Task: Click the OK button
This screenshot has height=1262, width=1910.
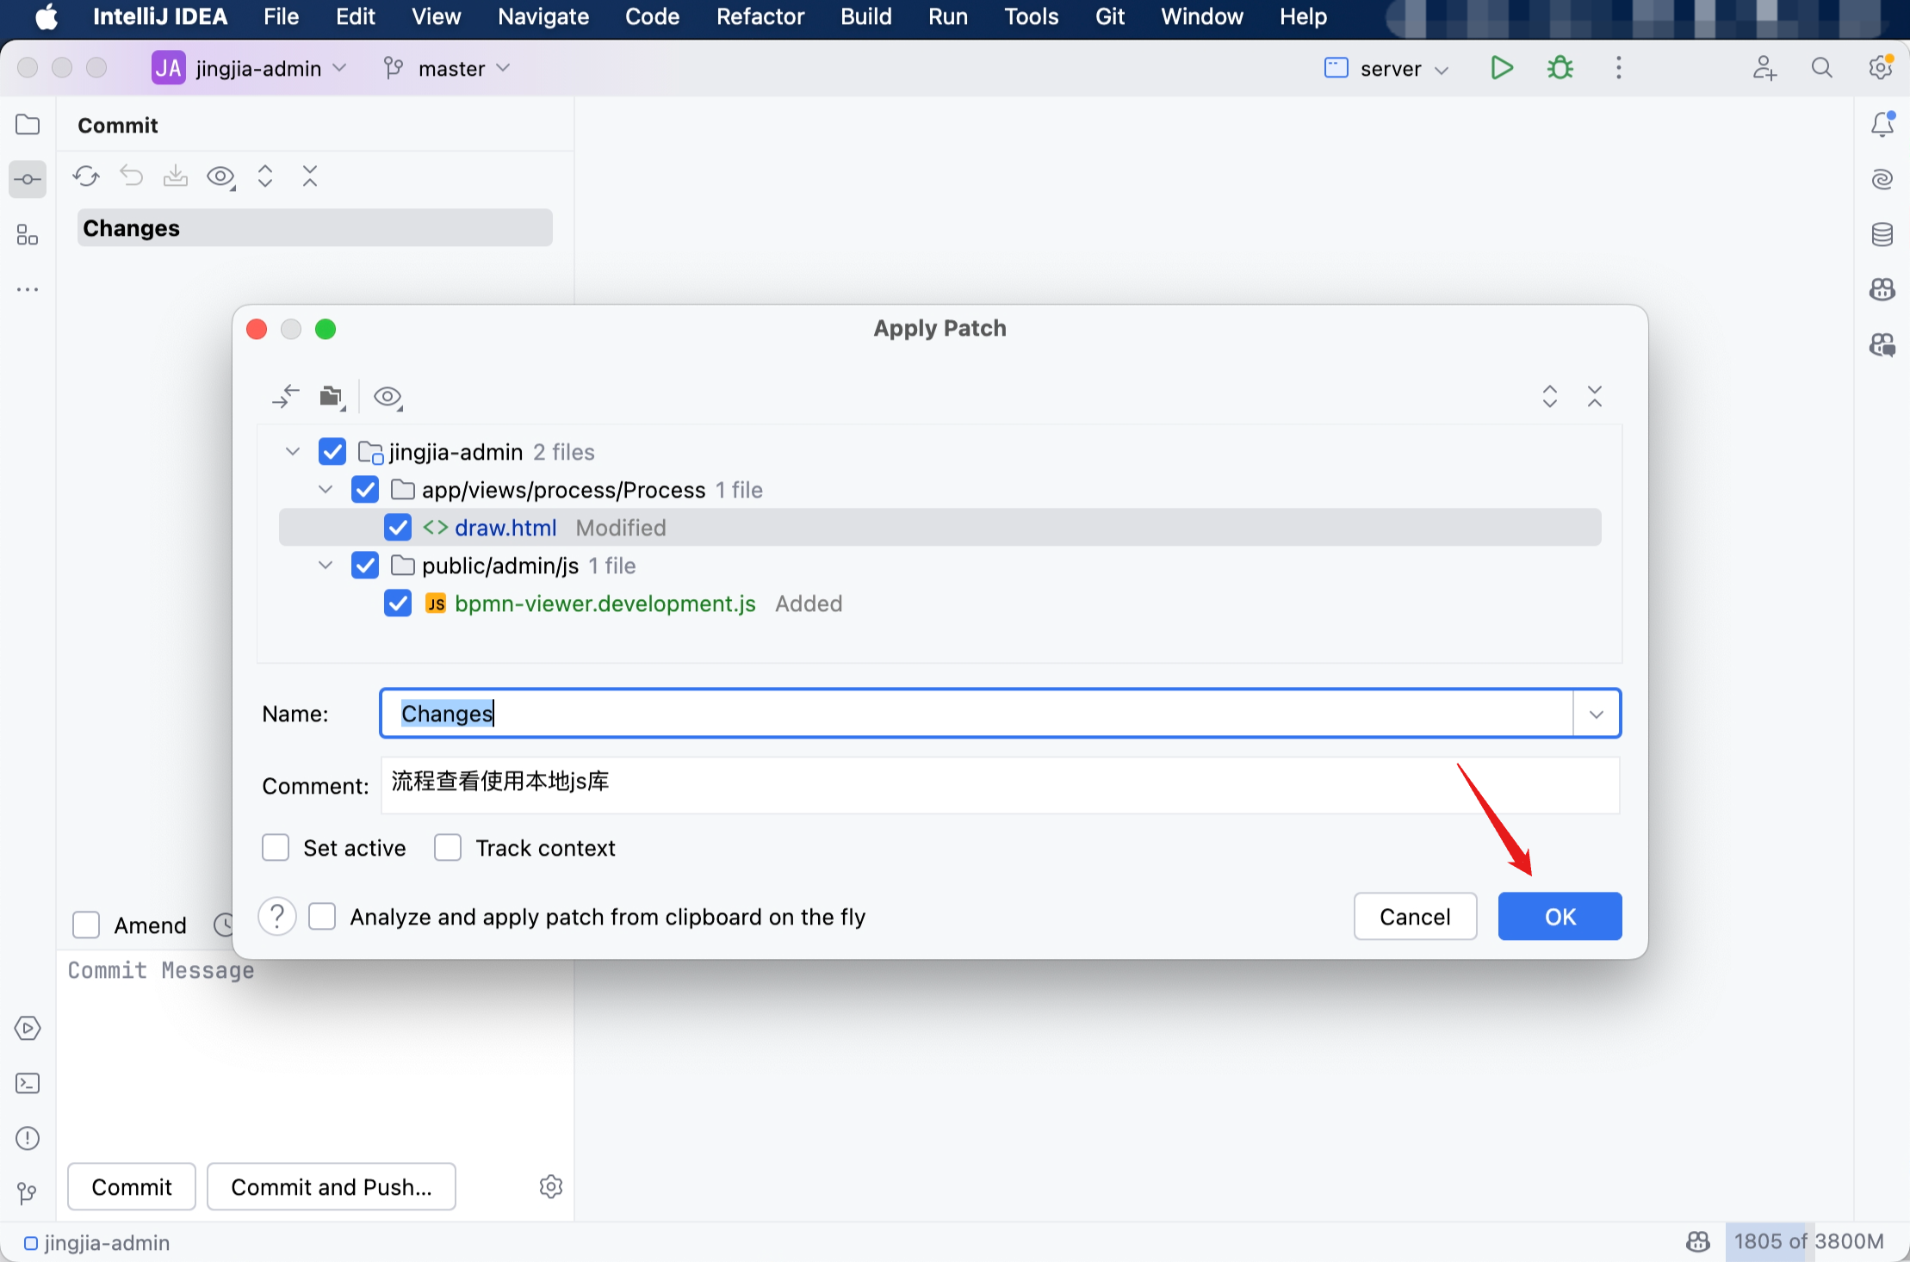Action: pos(1560,917)
